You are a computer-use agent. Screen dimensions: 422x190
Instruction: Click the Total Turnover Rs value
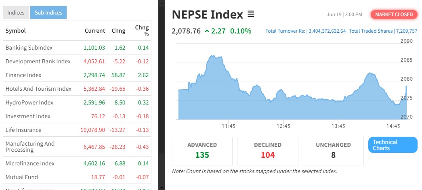click(x=327, y=31)
